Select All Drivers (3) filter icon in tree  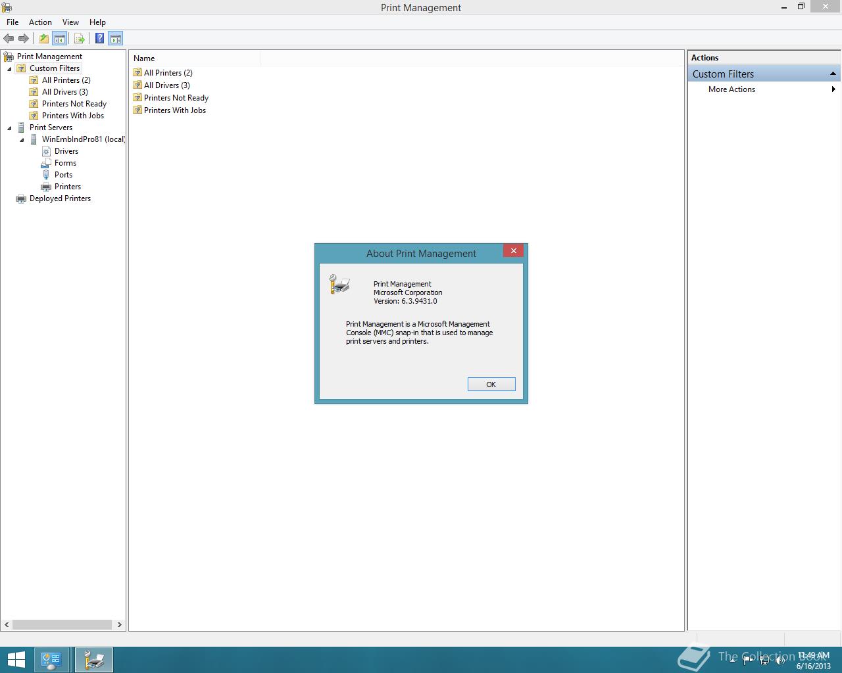point(34,92)
